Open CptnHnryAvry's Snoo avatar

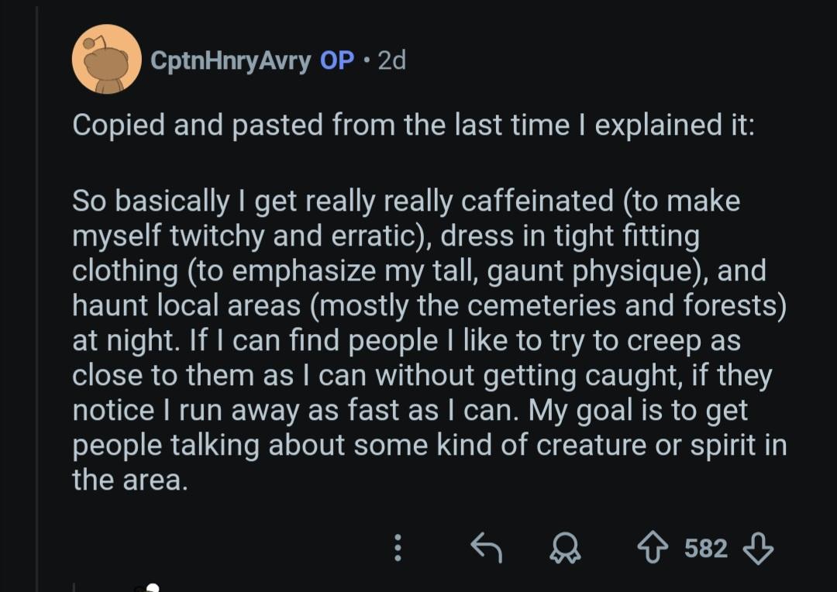(106, 60)
